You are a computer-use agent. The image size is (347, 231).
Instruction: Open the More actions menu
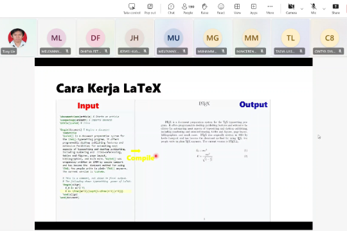[x=270, y=9]
